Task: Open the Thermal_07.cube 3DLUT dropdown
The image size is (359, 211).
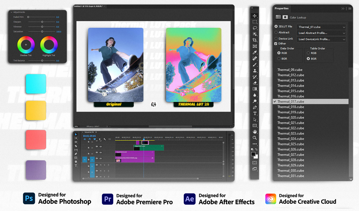Action: 321,27
